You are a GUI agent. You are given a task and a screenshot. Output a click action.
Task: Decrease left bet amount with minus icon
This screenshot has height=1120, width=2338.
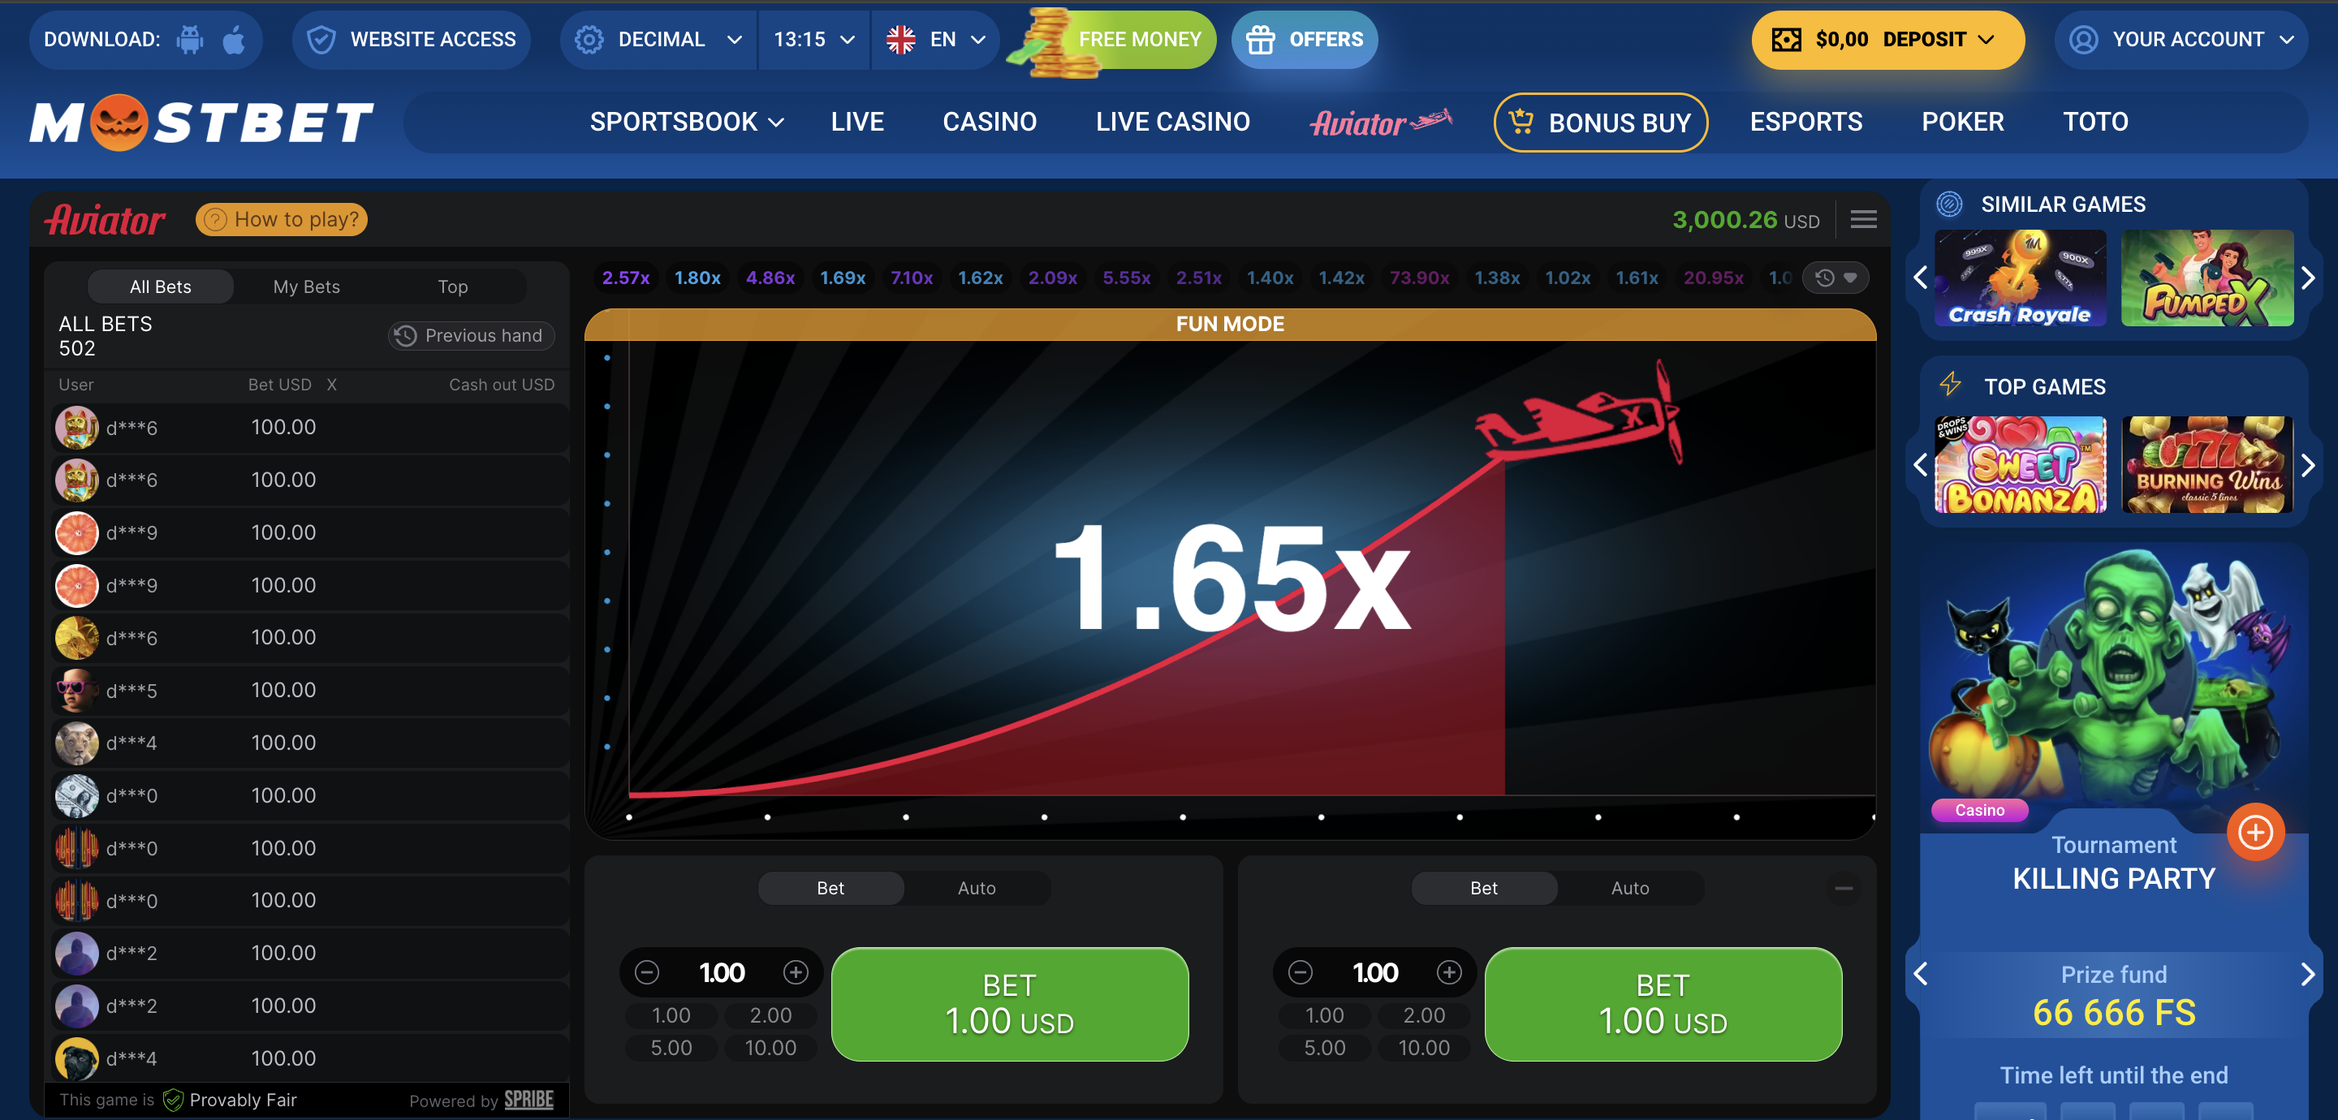[647, 972]
